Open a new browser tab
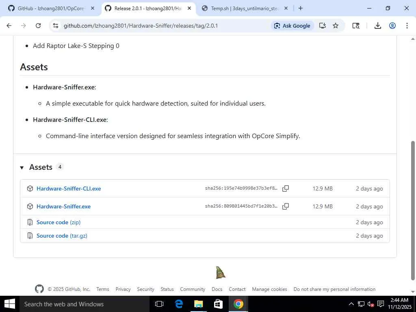 (x=300, y=9)
